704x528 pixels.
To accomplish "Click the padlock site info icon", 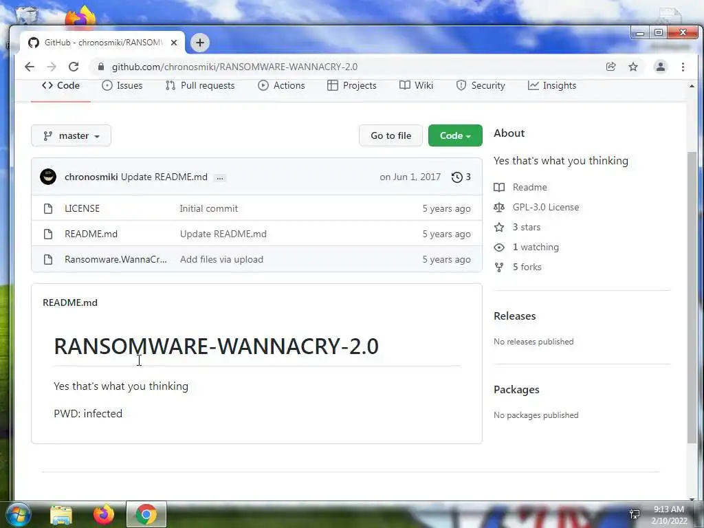I will pos(101,67).
